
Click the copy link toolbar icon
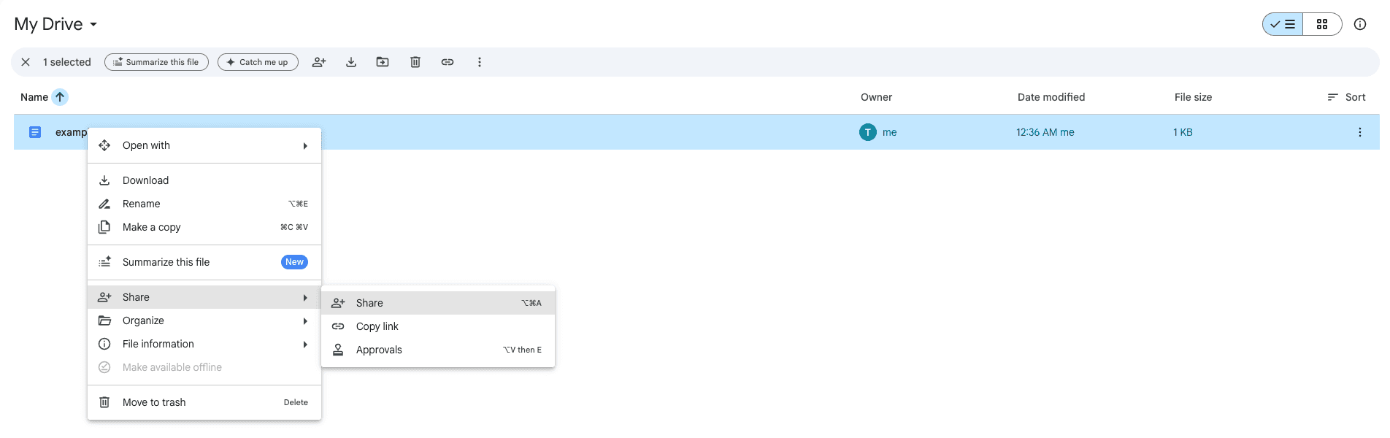pyautogui.click(x=448, y=62)
